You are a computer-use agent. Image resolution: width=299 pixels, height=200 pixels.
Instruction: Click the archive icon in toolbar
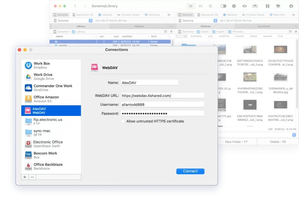(268, 6)
